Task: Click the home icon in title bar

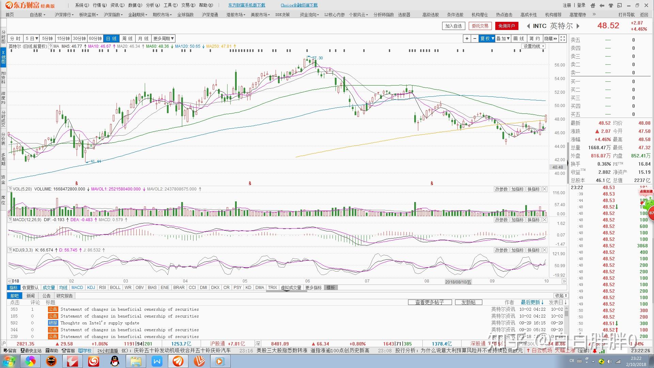Action: [593, 5]
